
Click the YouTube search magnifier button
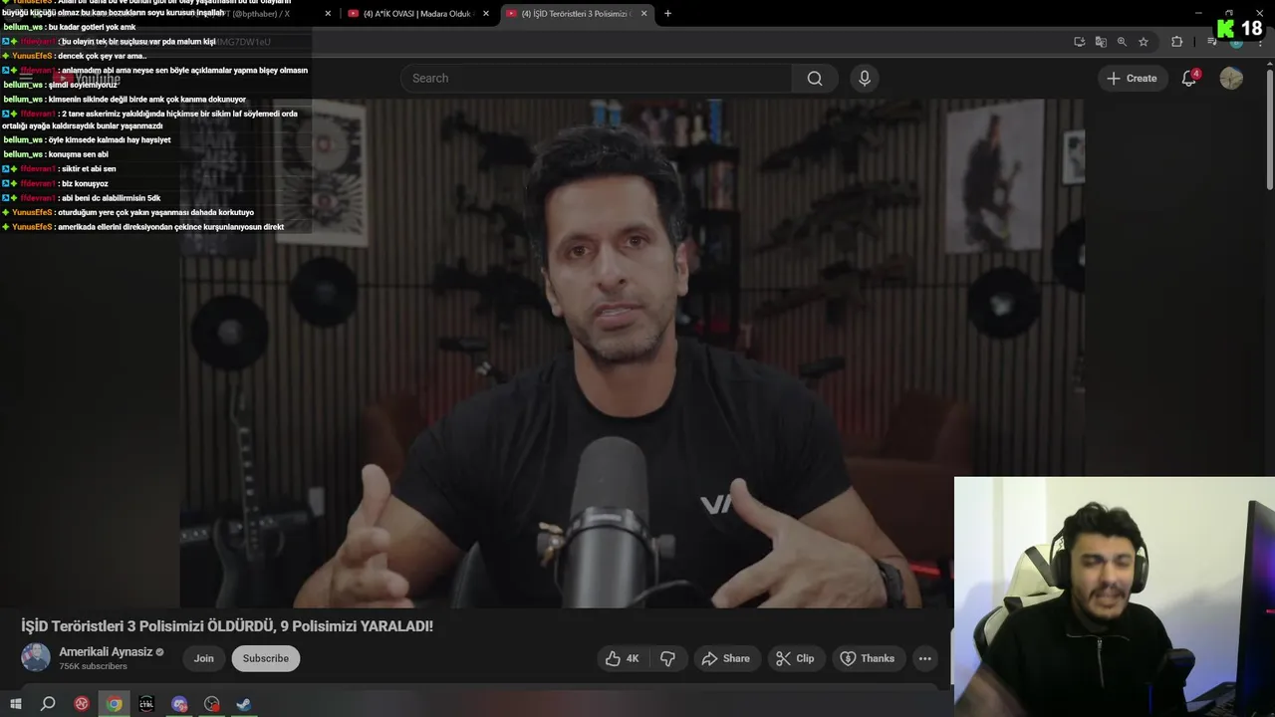(x=815, y=79)
